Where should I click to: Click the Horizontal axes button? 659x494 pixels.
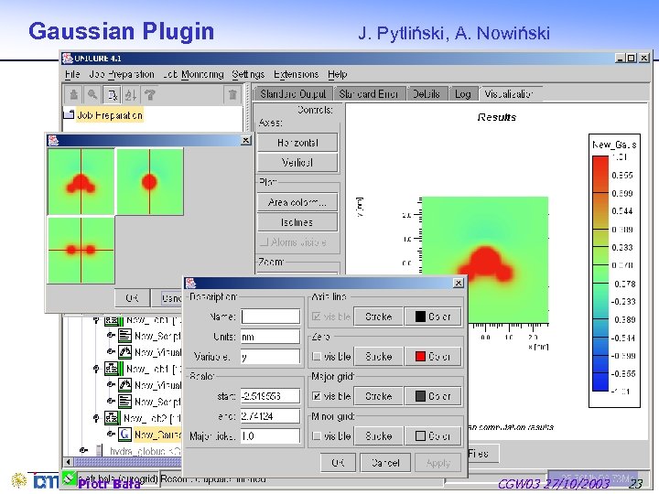point(297,143)
